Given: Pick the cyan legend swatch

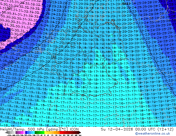Looking at the screenshot, I should pyautogui.click(x=34, y=133).
